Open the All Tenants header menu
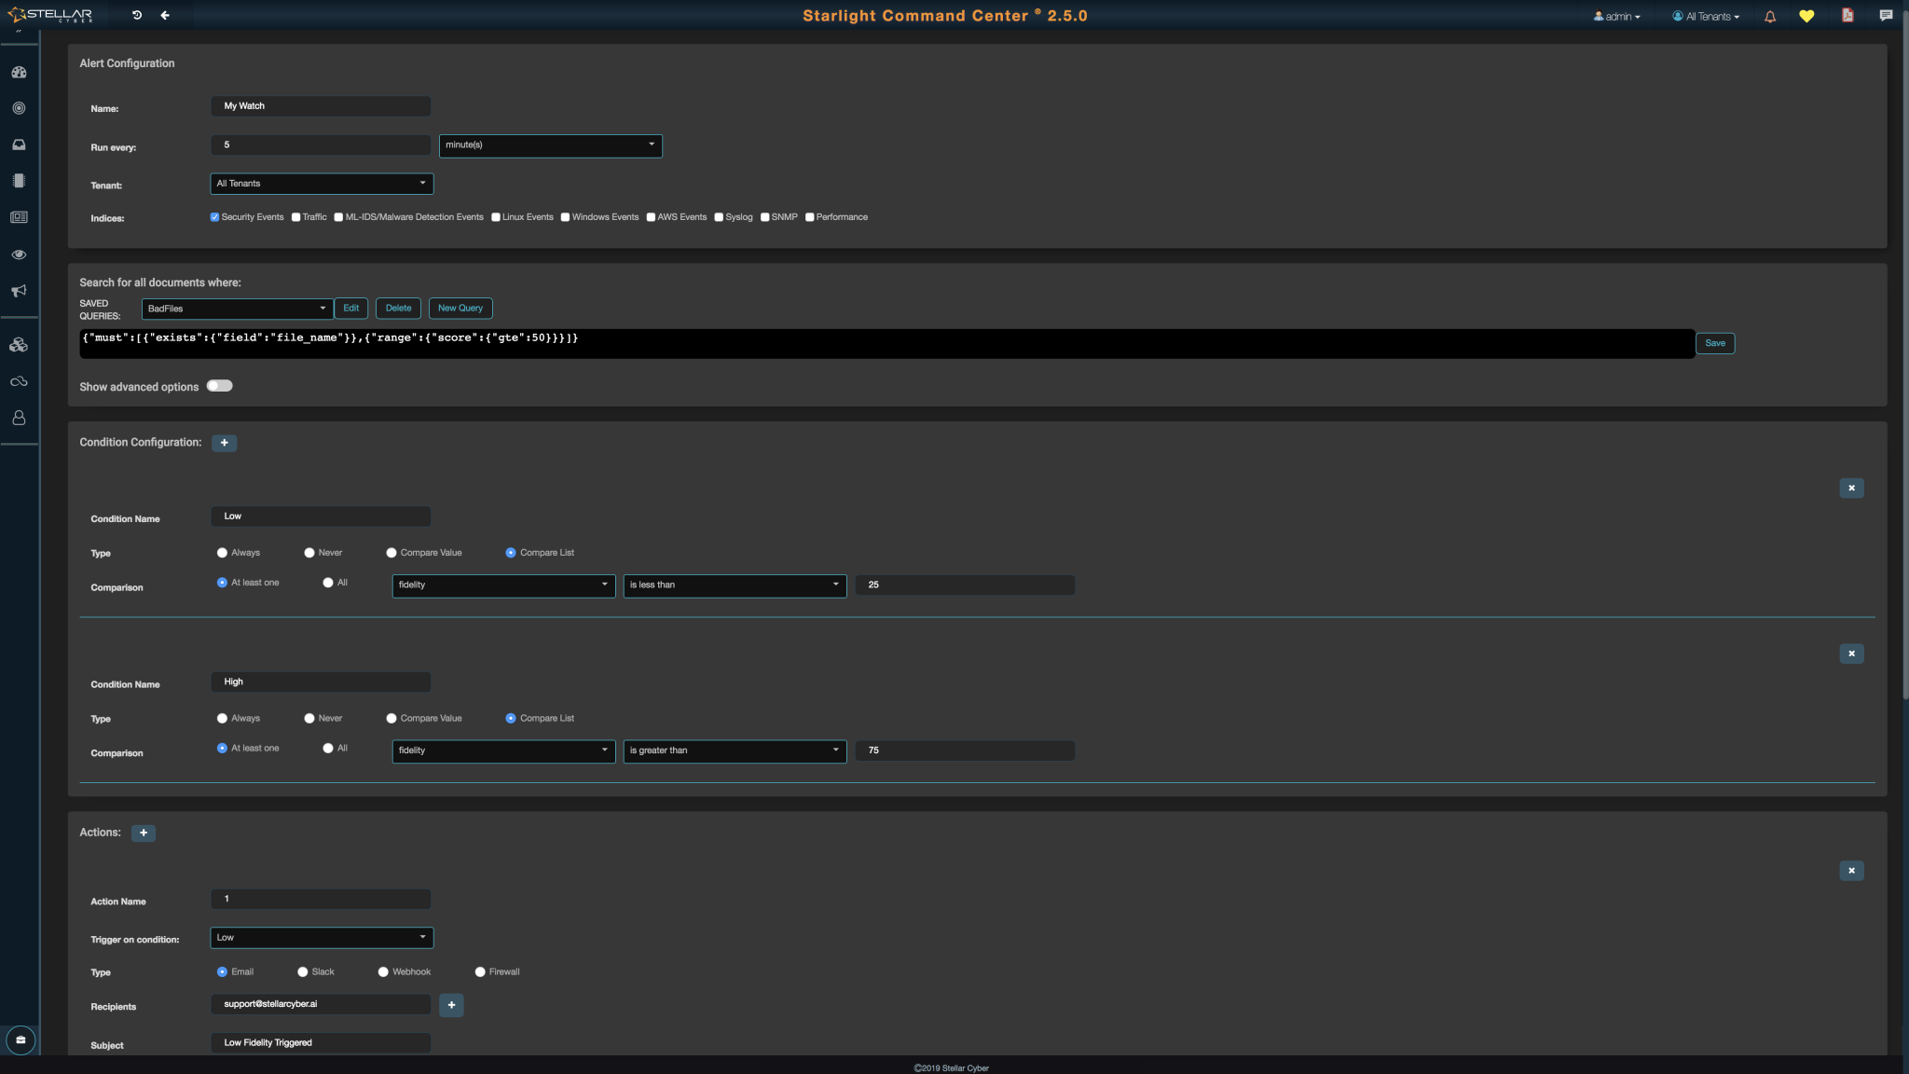The height and width of the screenshot is (1074, 1909). pos(1706,16)
